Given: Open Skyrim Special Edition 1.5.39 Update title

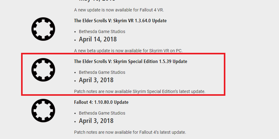Looking at the screenshot, I should (x=131, y=61).
